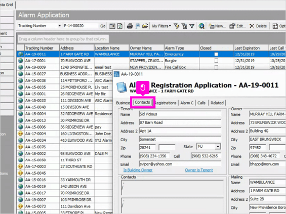Open the Tracking Number search field dropdown
286x214 pixels.
click(x=59, y=26)
